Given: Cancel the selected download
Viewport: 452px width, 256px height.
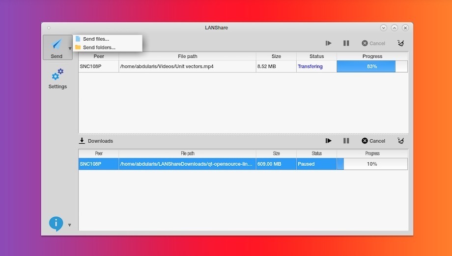Looking at the screenshot, I should 373,141.
